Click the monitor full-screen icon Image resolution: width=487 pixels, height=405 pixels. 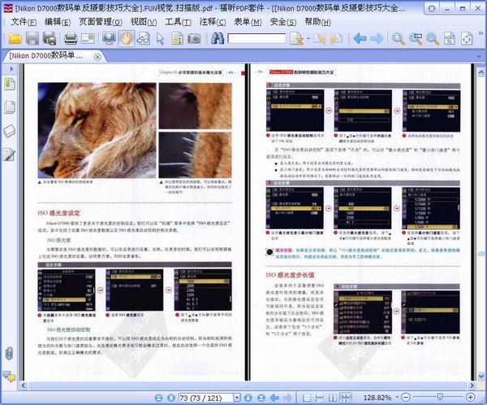(109, 38)
